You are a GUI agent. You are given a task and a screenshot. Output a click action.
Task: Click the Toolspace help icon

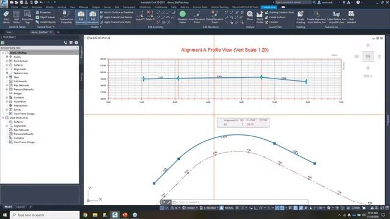76,43
